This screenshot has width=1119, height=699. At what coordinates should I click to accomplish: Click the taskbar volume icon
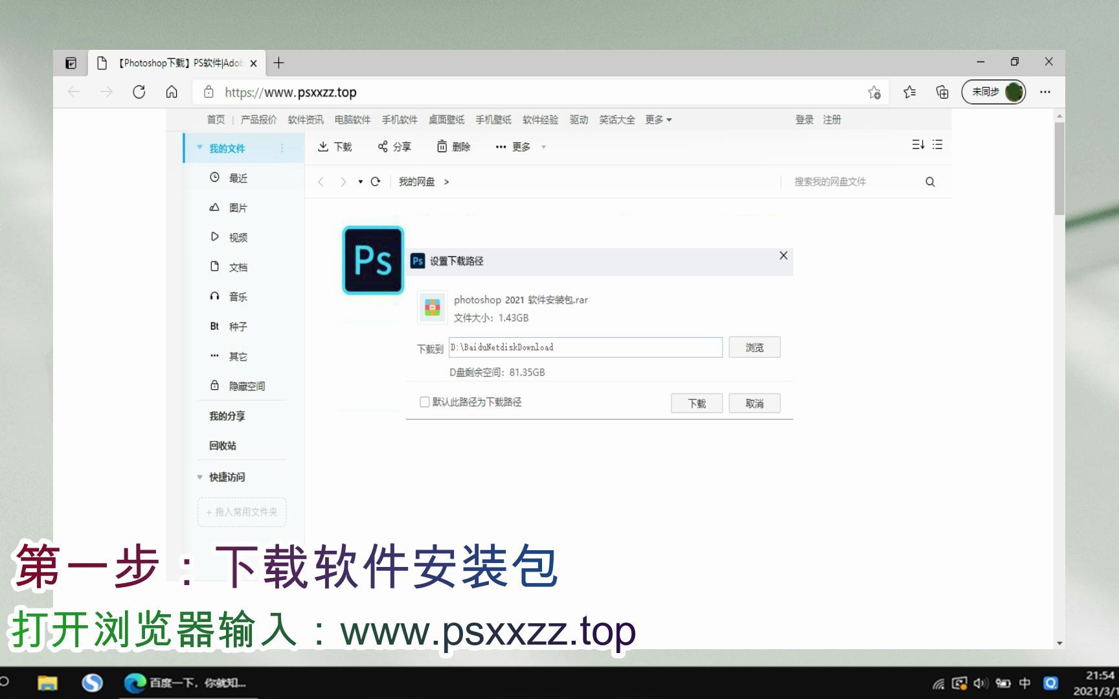click(x=980, y=683)
